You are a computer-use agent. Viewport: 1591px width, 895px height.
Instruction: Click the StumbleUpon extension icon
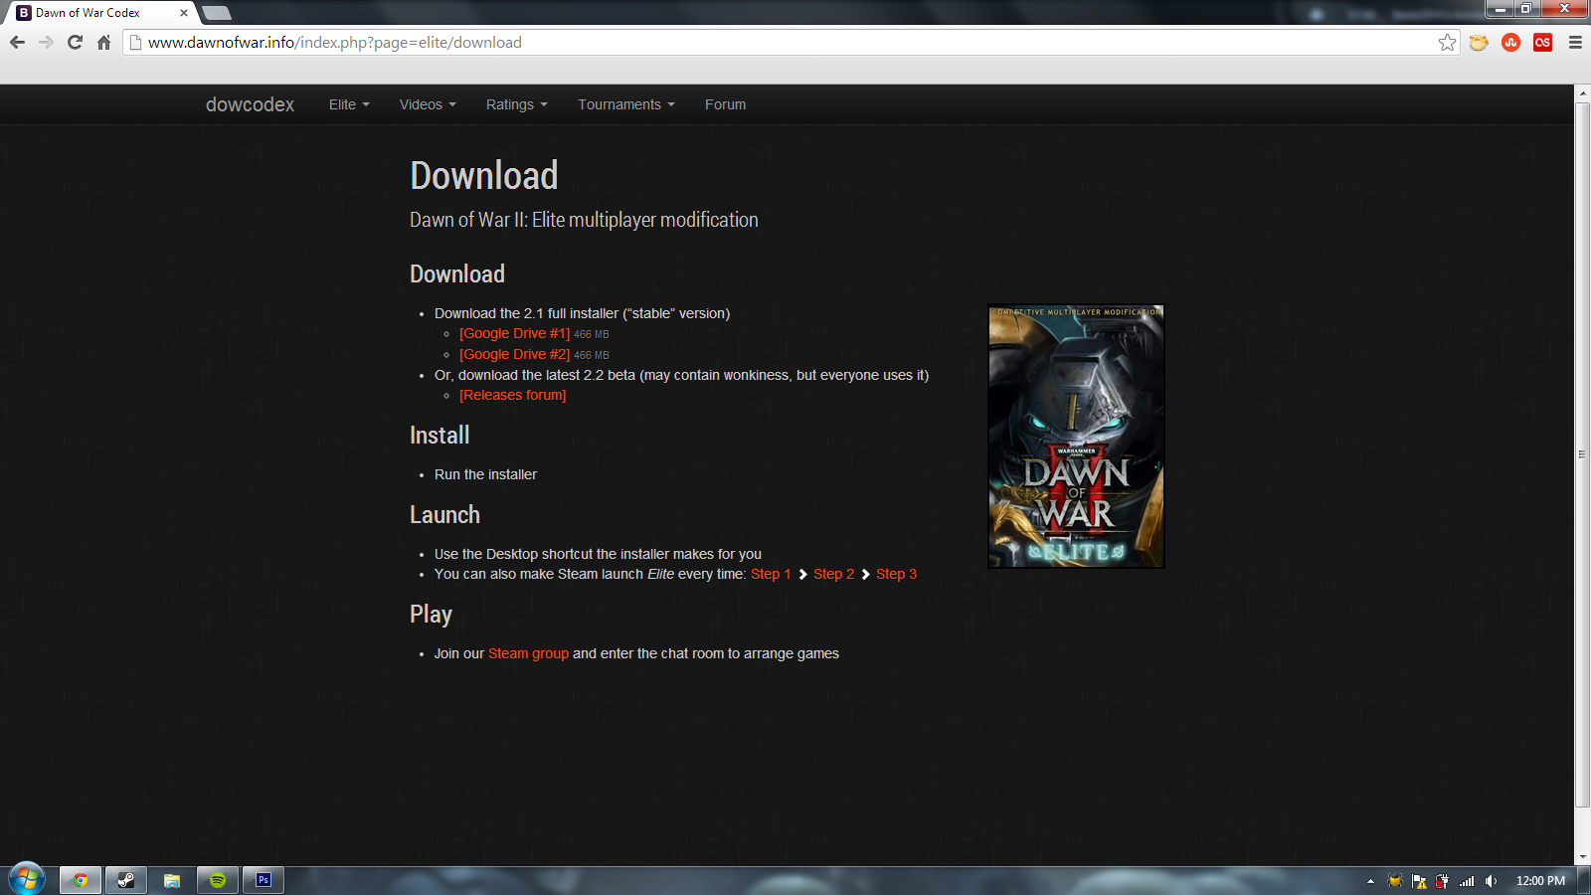pyautogui.click(x=1510, y=43)
